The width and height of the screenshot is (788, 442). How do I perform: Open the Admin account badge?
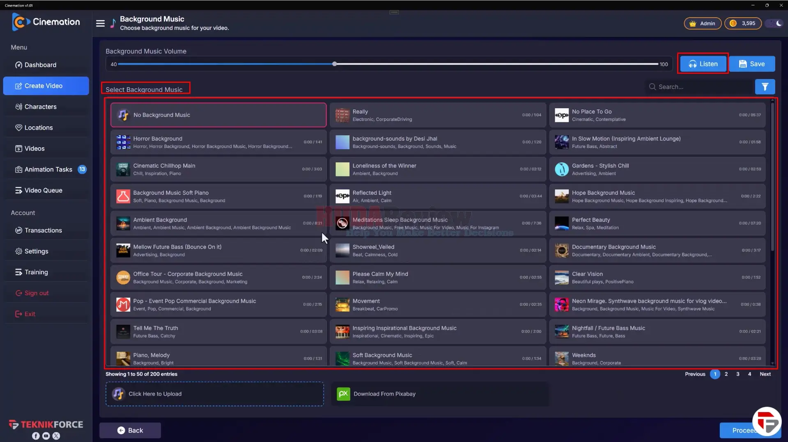click(703, 23)
